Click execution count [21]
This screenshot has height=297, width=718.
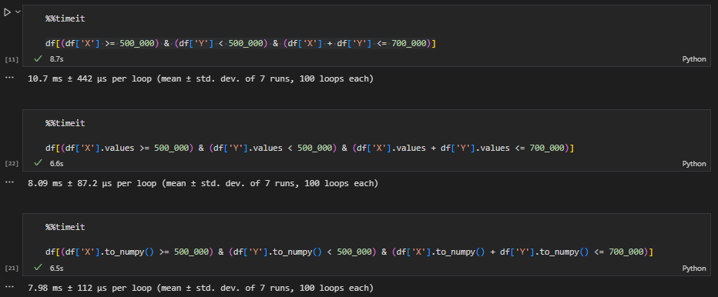(12, 269)
